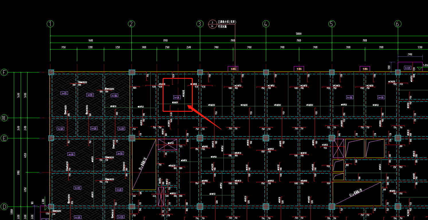Select the 空调板 label between axes 3 and 4
The image size is (428, 220).
coord(233,69)
